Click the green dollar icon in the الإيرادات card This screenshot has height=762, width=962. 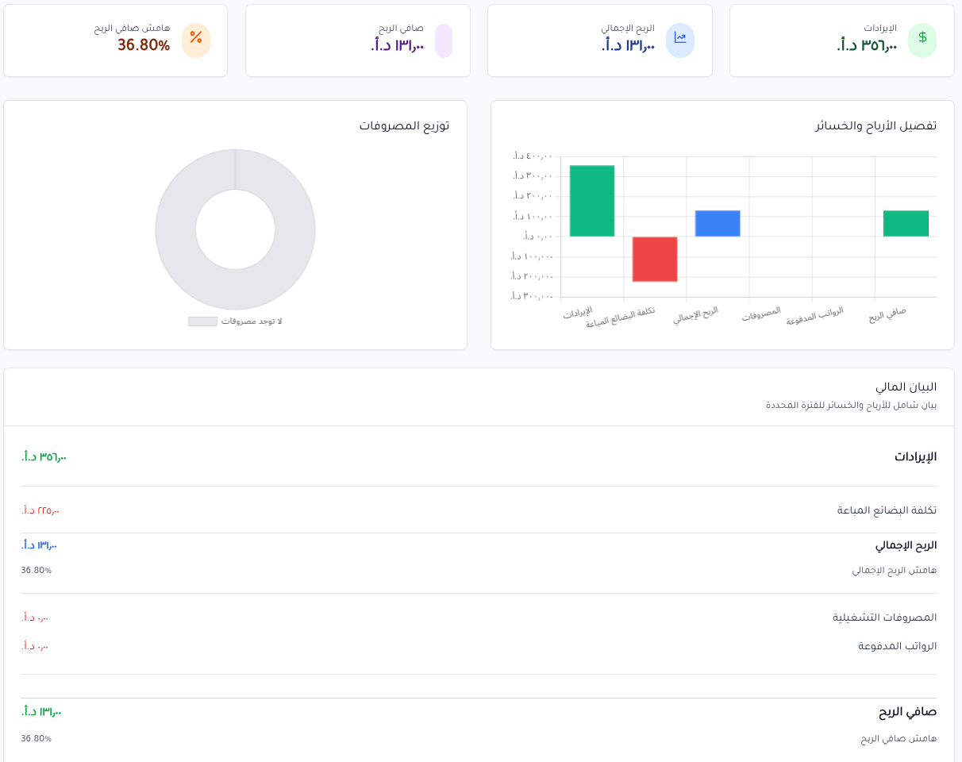click(x=922, y=40)
